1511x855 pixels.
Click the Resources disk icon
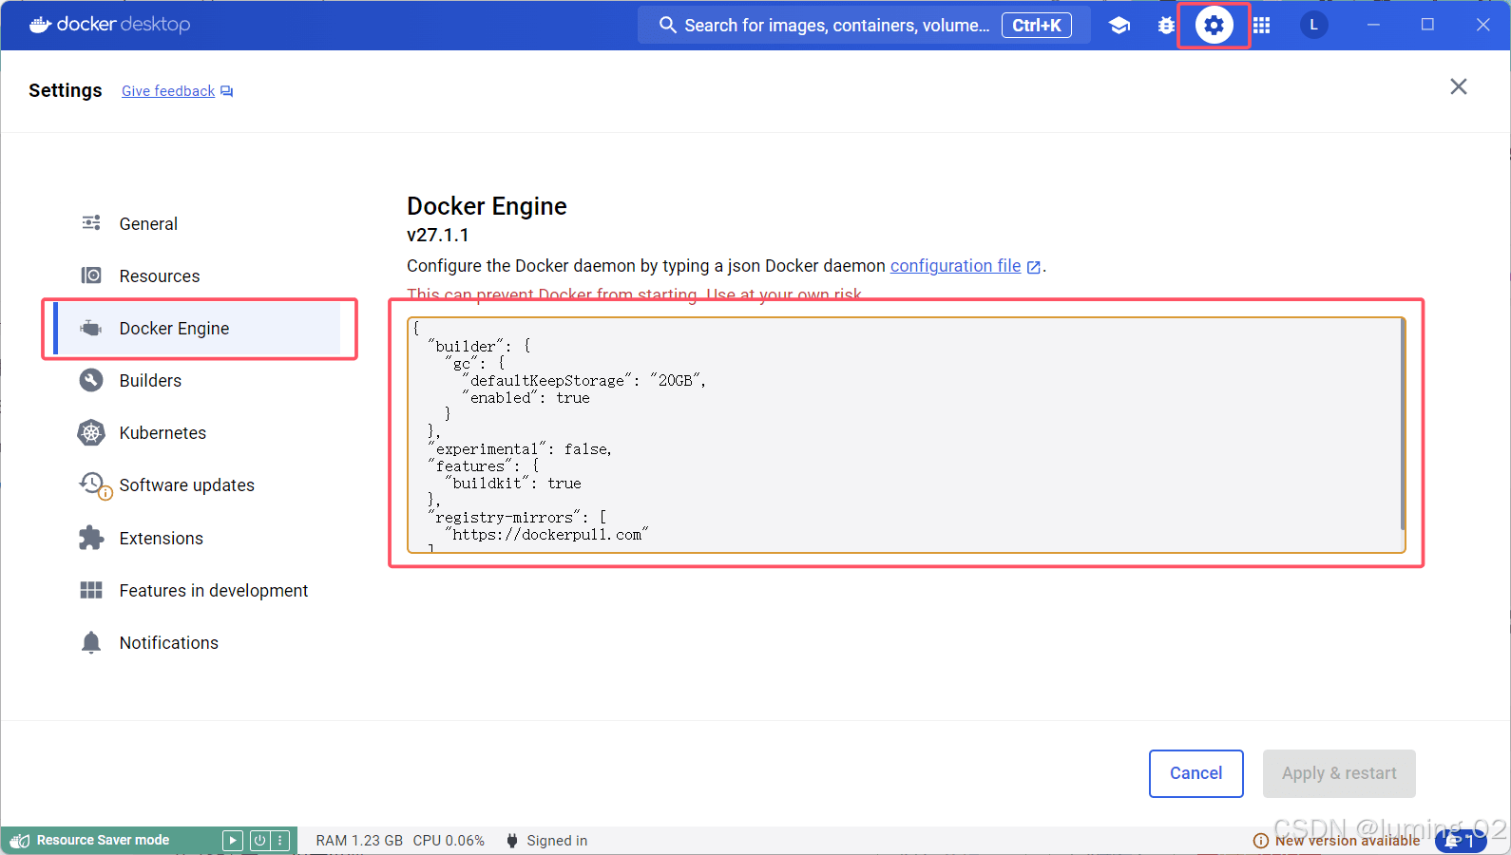click(91, 275)
